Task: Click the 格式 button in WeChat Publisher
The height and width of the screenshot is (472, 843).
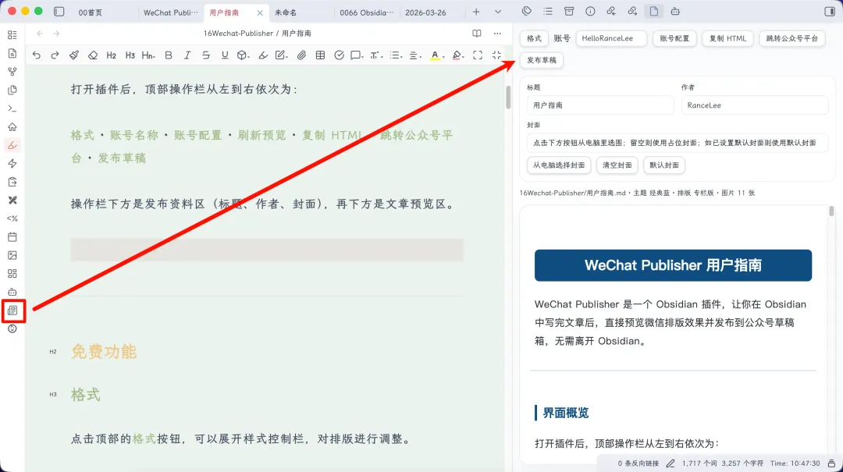Action: [534, 38]
